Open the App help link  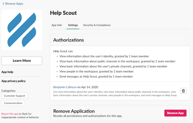pos(7,72)
